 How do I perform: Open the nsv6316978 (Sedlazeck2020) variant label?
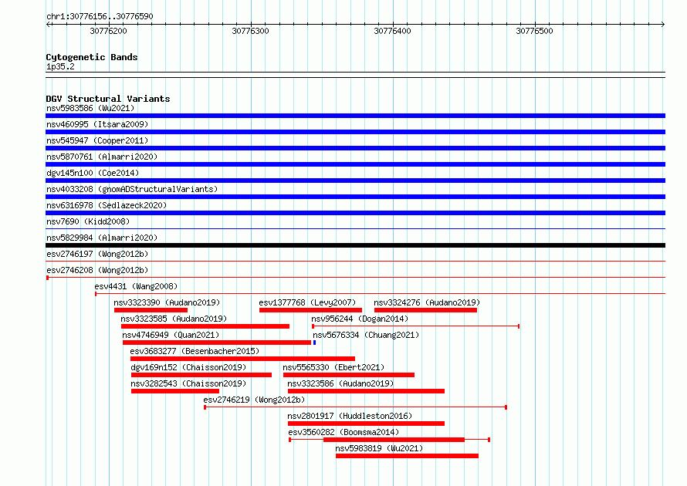[107, 205]
